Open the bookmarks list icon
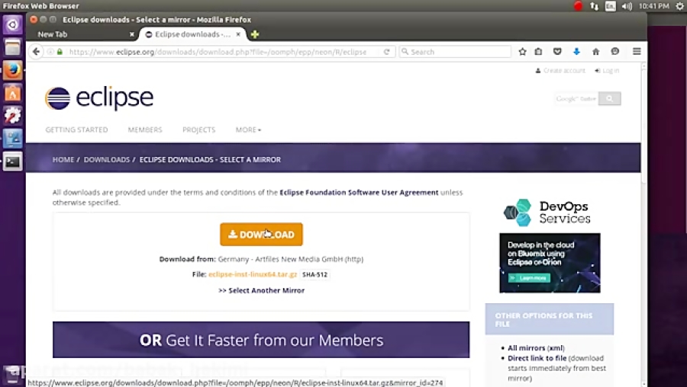 point(538,52)
